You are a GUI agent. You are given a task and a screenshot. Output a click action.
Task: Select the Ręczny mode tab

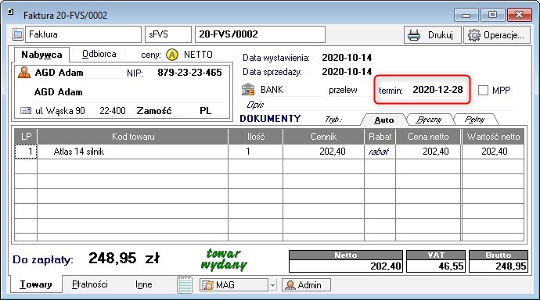click(x=428, y=120)
